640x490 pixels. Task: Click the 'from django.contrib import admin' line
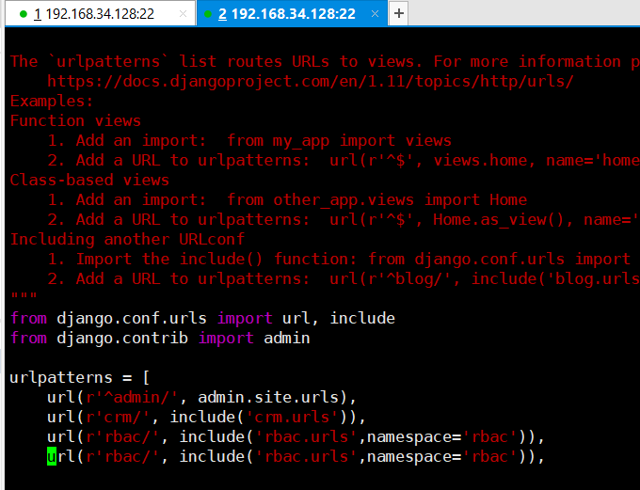(x=160, y=338)
